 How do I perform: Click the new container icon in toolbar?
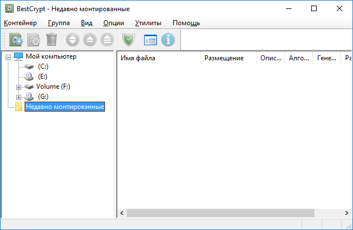16,40
